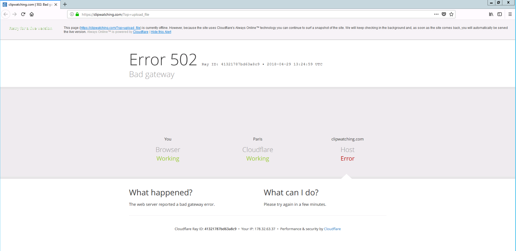Image resolution: width=516 pixels, height=251 pixels.
Task: Go forward to next page
Action: click(14, 14)
